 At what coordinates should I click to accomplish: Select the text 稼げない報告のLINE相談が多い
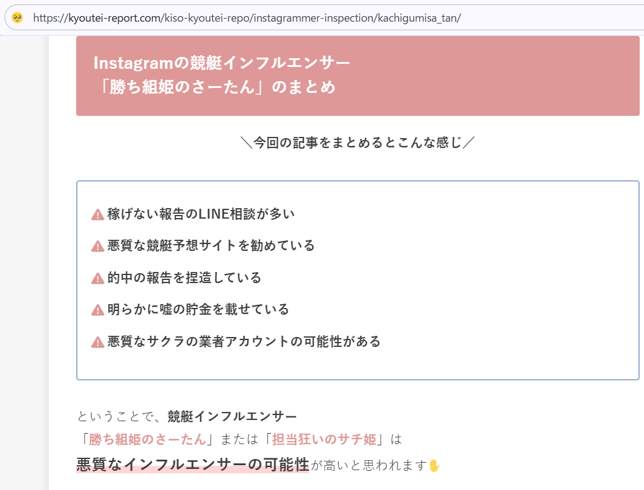point(201,214)
